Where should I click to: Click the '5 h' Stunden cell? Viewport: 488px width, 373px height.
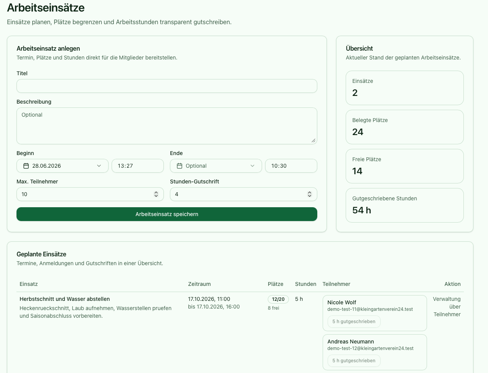[299, 299]
